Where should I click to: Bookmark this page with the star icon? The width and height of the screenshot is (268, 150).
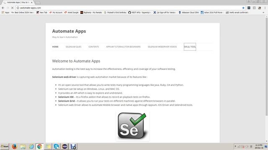click(x=243, y=8)
